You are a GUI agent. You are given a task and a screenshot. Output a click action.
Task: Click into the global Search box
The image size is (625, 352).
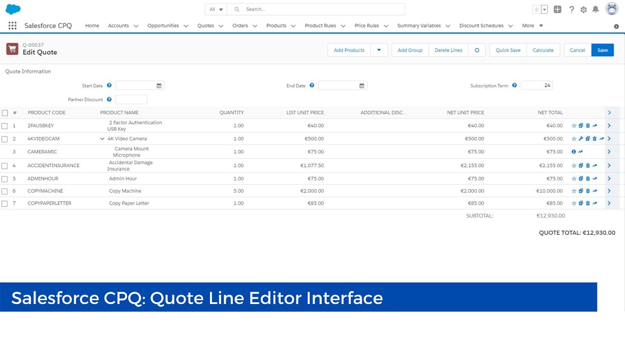click(316, 9)
